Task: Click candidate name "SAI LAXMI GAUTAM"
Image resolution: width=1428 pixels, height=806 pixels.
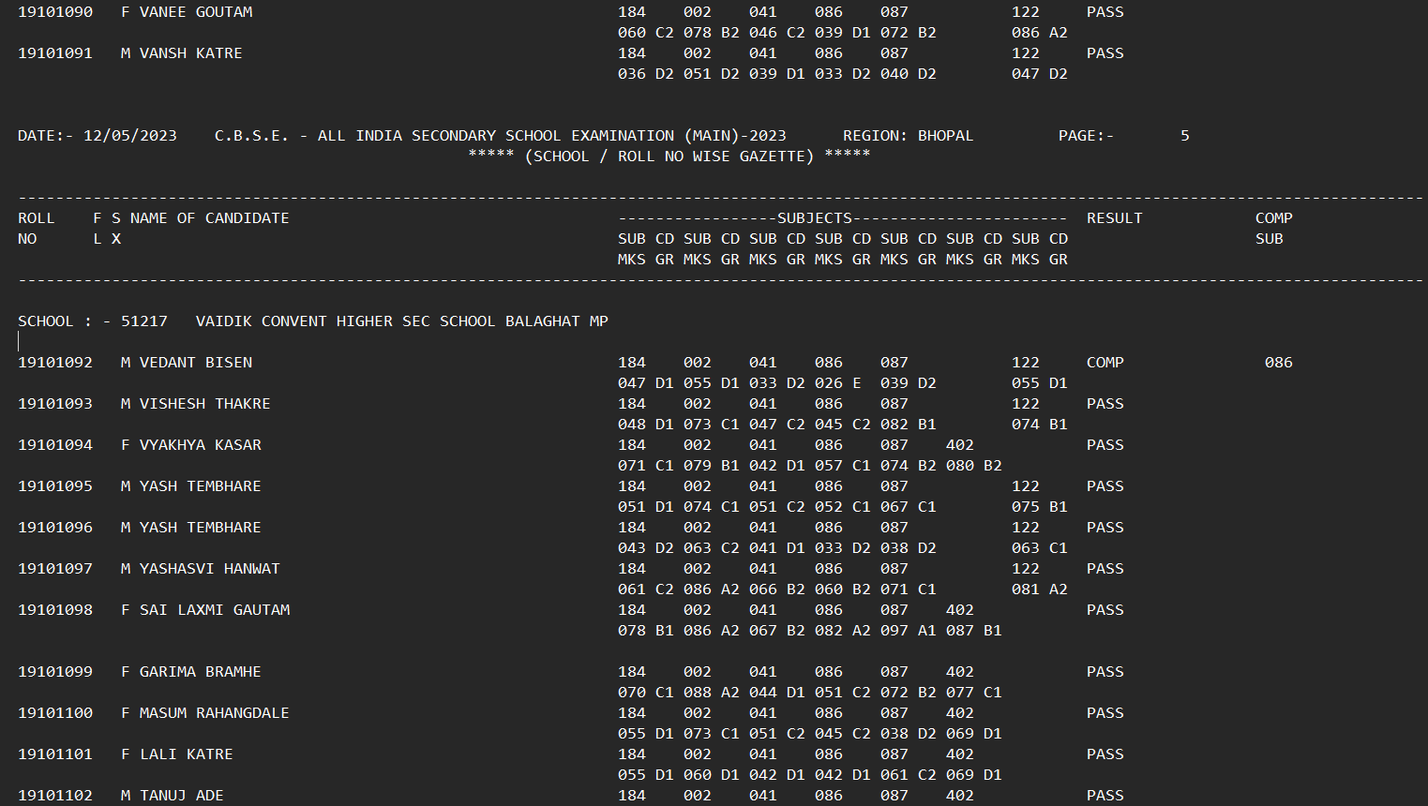Action: (215, 610)
